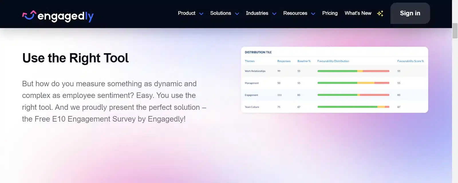The image size is (458, 183).
Task: Click the paragraph about employee sentiment
Action: 114,101
